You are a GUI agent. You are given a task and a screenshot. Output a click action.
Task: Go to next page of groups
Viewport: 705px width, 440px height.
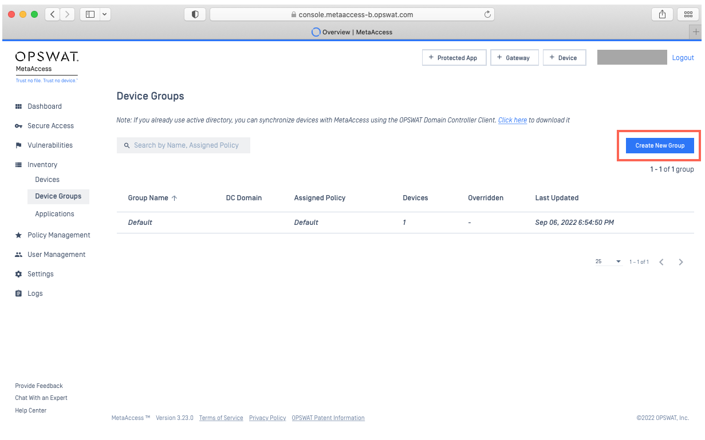(x=681, y=262)
